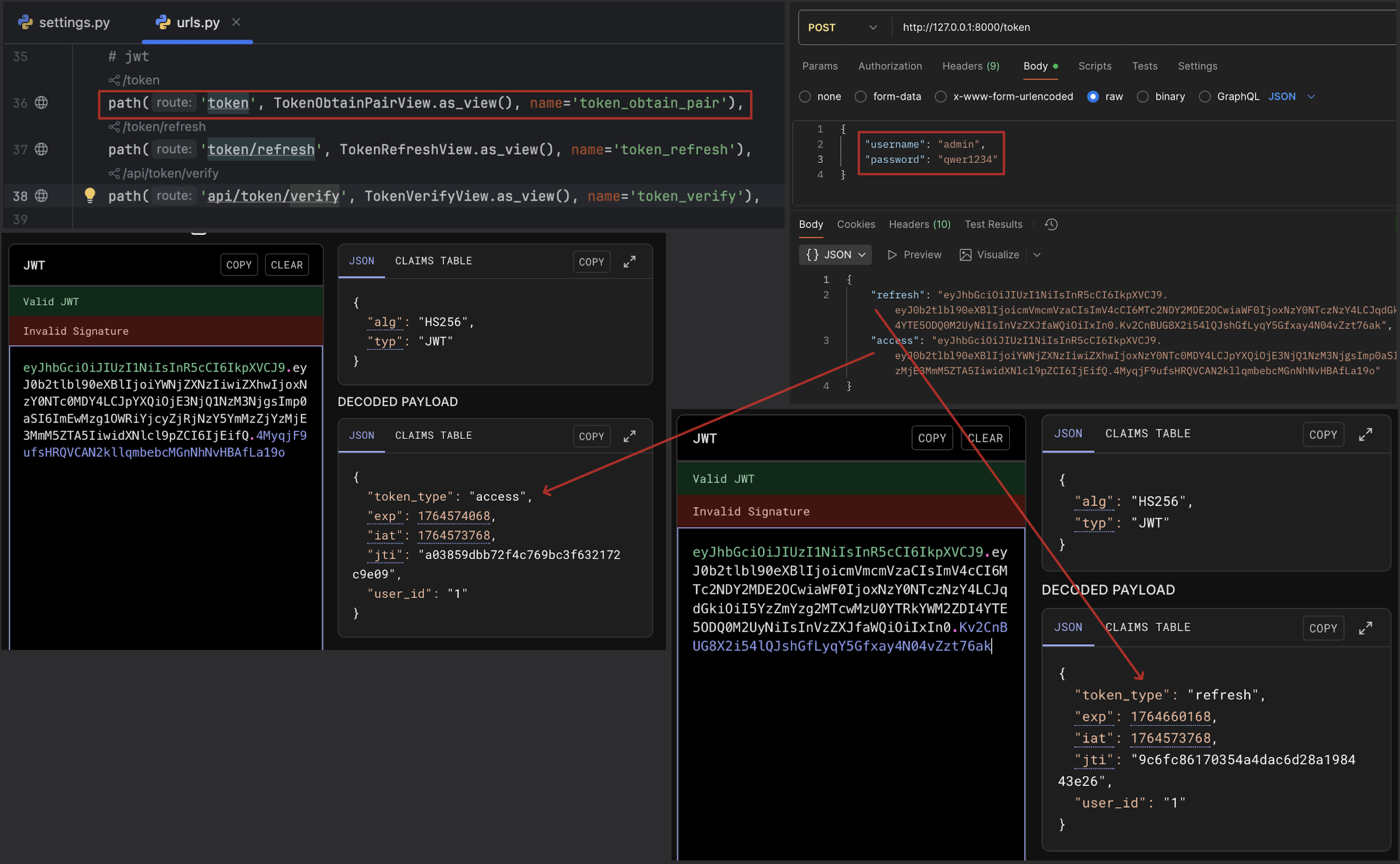1400x864 pixels.
Task: Choose the GraphQL body radio button
Action: 1205,97
